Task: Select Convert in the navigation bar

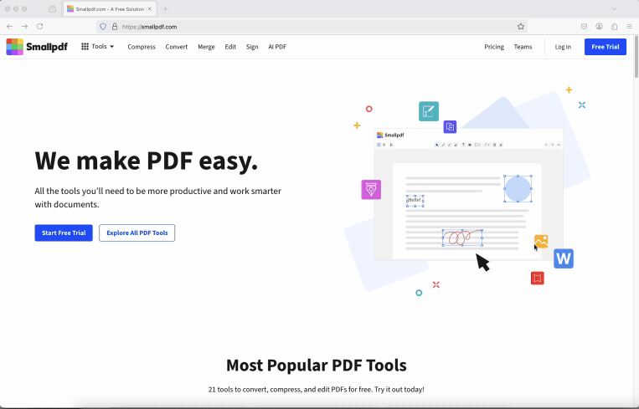Action: point(177,47)
